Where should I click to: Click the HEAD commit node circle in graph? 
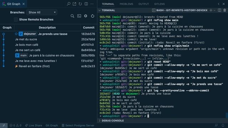4,34
